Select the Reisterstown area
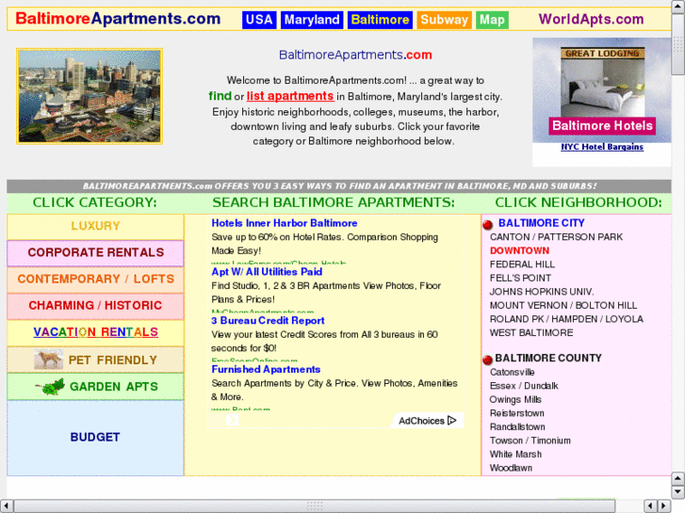Screen dimensions: 685x513 tap(516, 413)
